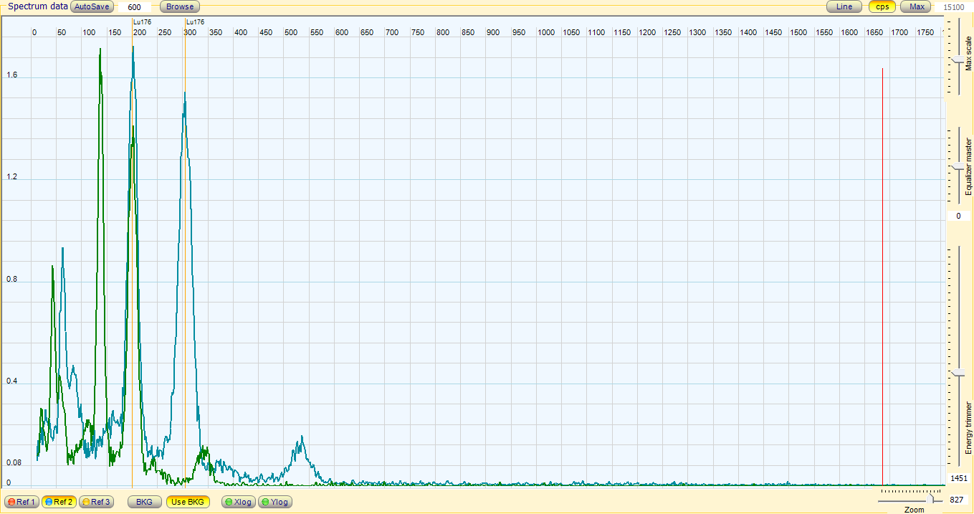974x514 pixels.
Task: Click the Zoom slider handle
Action: pos(931,498)
